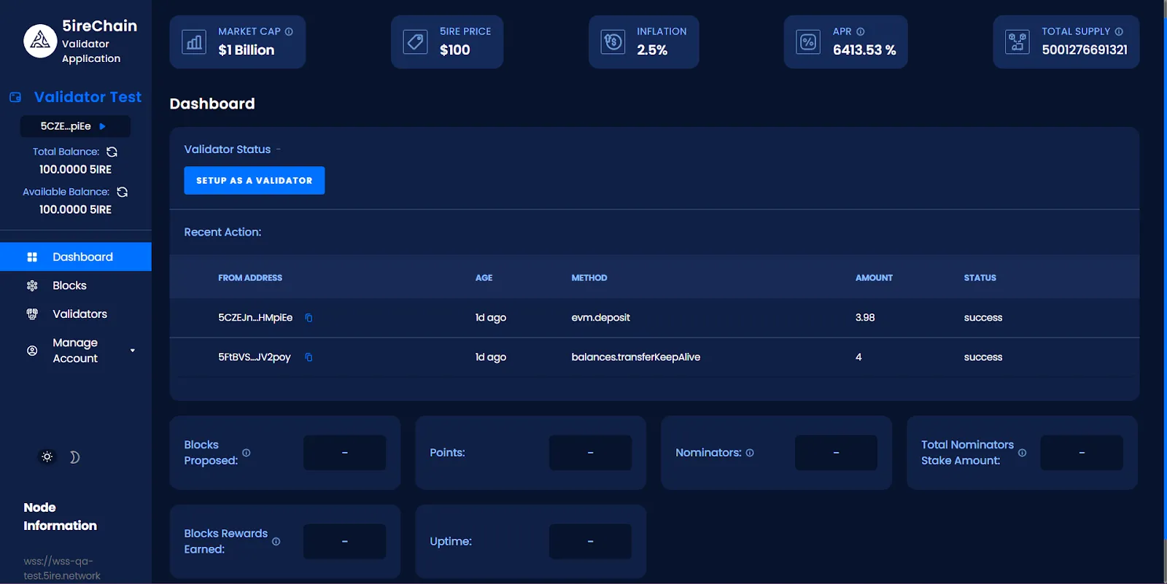Expand the 5CZE...piEe account selector arrow
This screenshot has width=1167, height=584.
click(x=102, y=126)
